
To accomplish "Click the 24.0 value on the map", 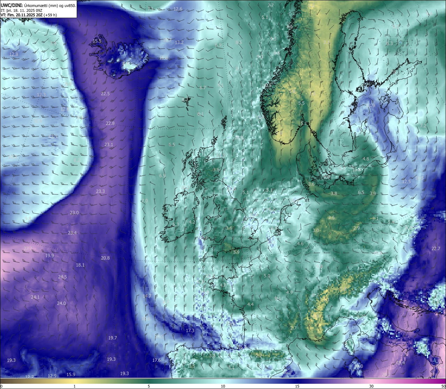I will tap(61, 303).
